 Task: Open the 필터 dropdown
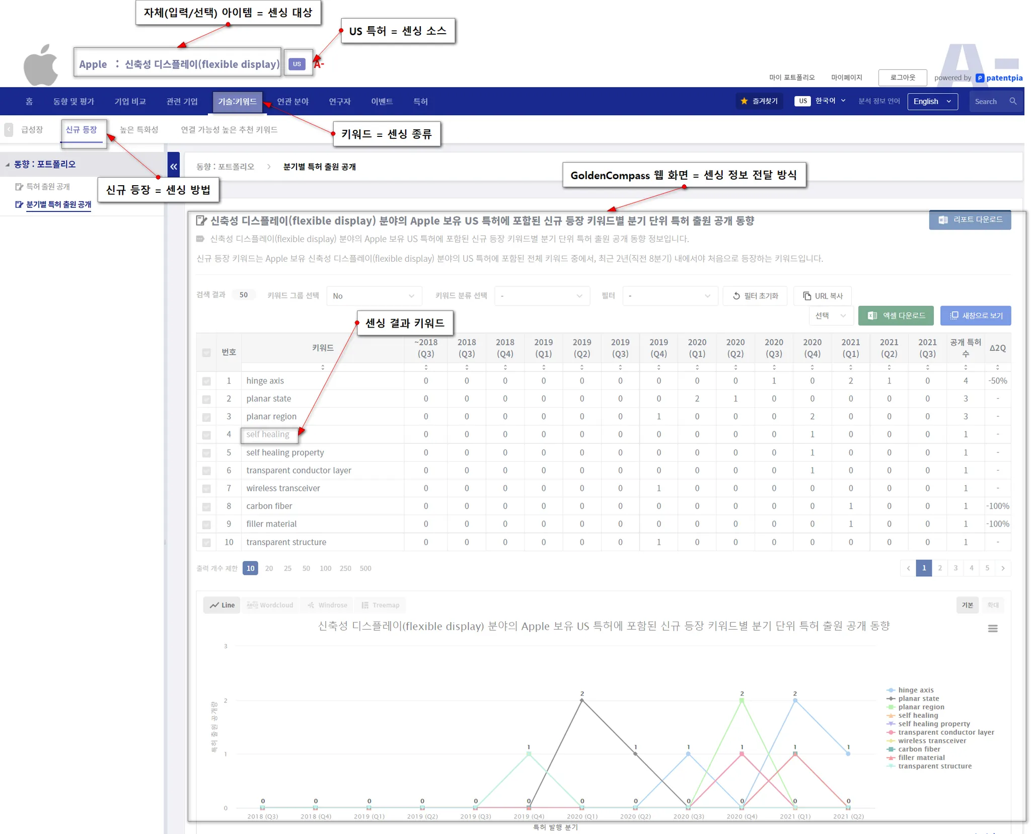[x=669, y=296]
